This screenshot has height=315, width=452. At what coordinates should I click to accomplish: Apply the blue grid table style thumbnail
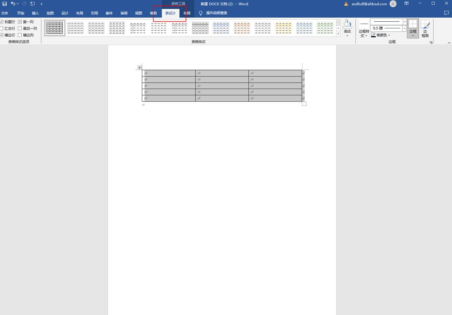tap(221, 28)
